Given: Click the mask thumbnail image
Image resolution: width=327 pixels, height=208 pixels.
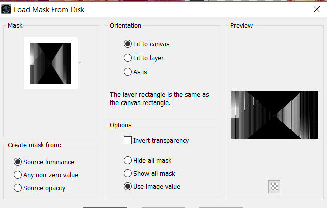Looking at the screenshot, I should coord(50,63).
